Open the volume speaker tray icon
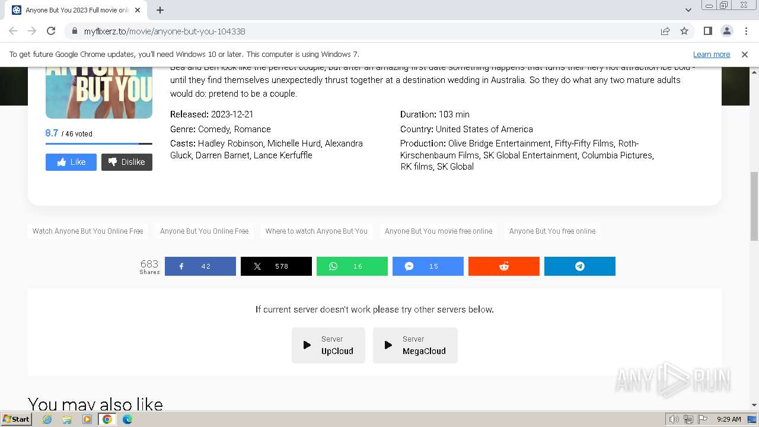The image size is (759, 427). click(x=674, y=419)
